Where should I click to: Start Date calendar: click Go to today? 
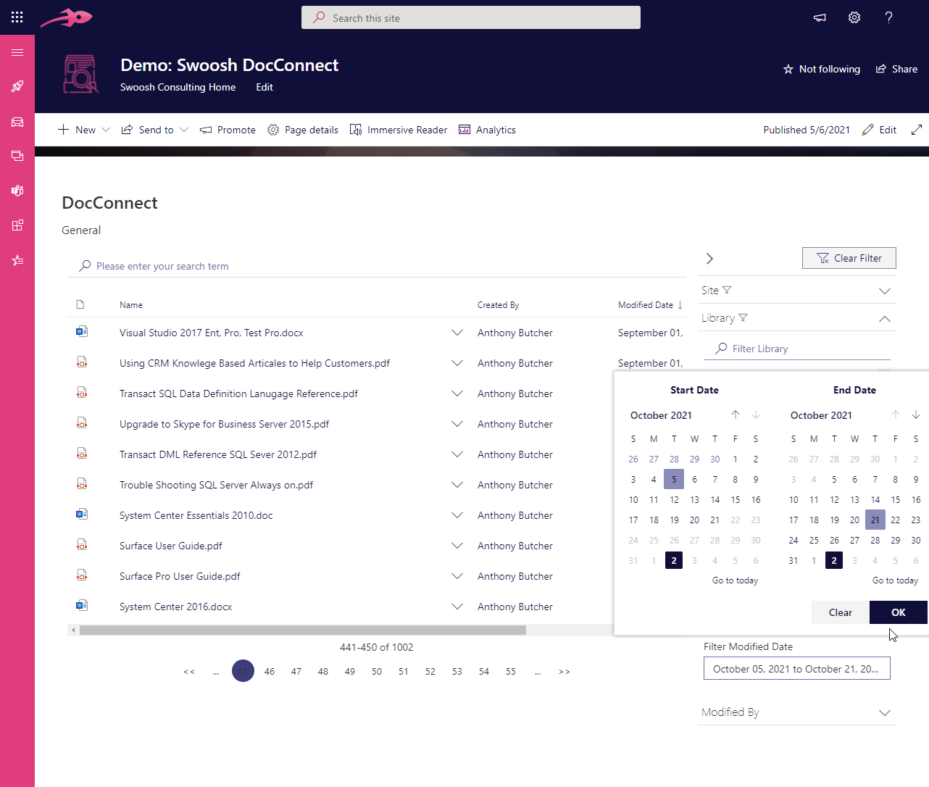coord(735,580)
